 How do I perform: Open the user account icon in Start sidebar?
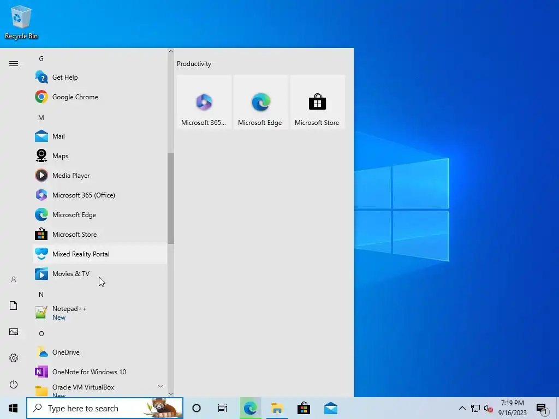click(x=14, y=279)
